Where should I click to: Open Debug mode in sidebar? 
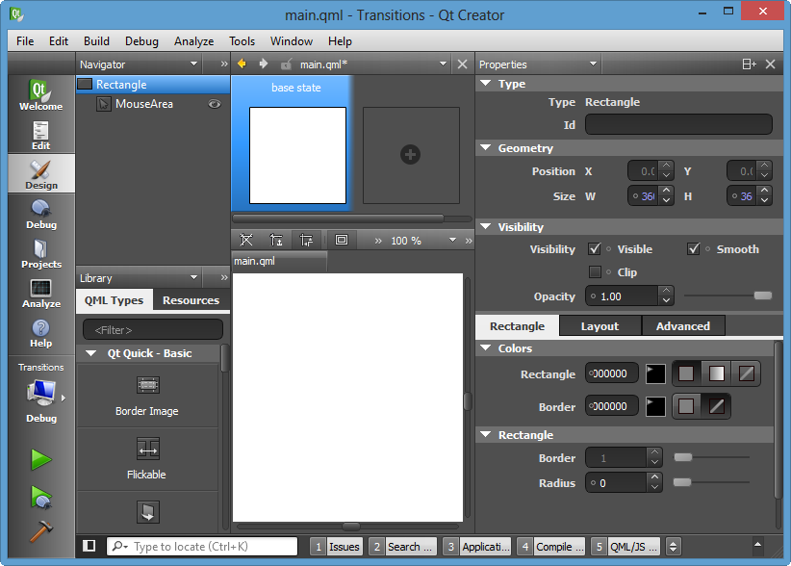(x=40, y=214)
